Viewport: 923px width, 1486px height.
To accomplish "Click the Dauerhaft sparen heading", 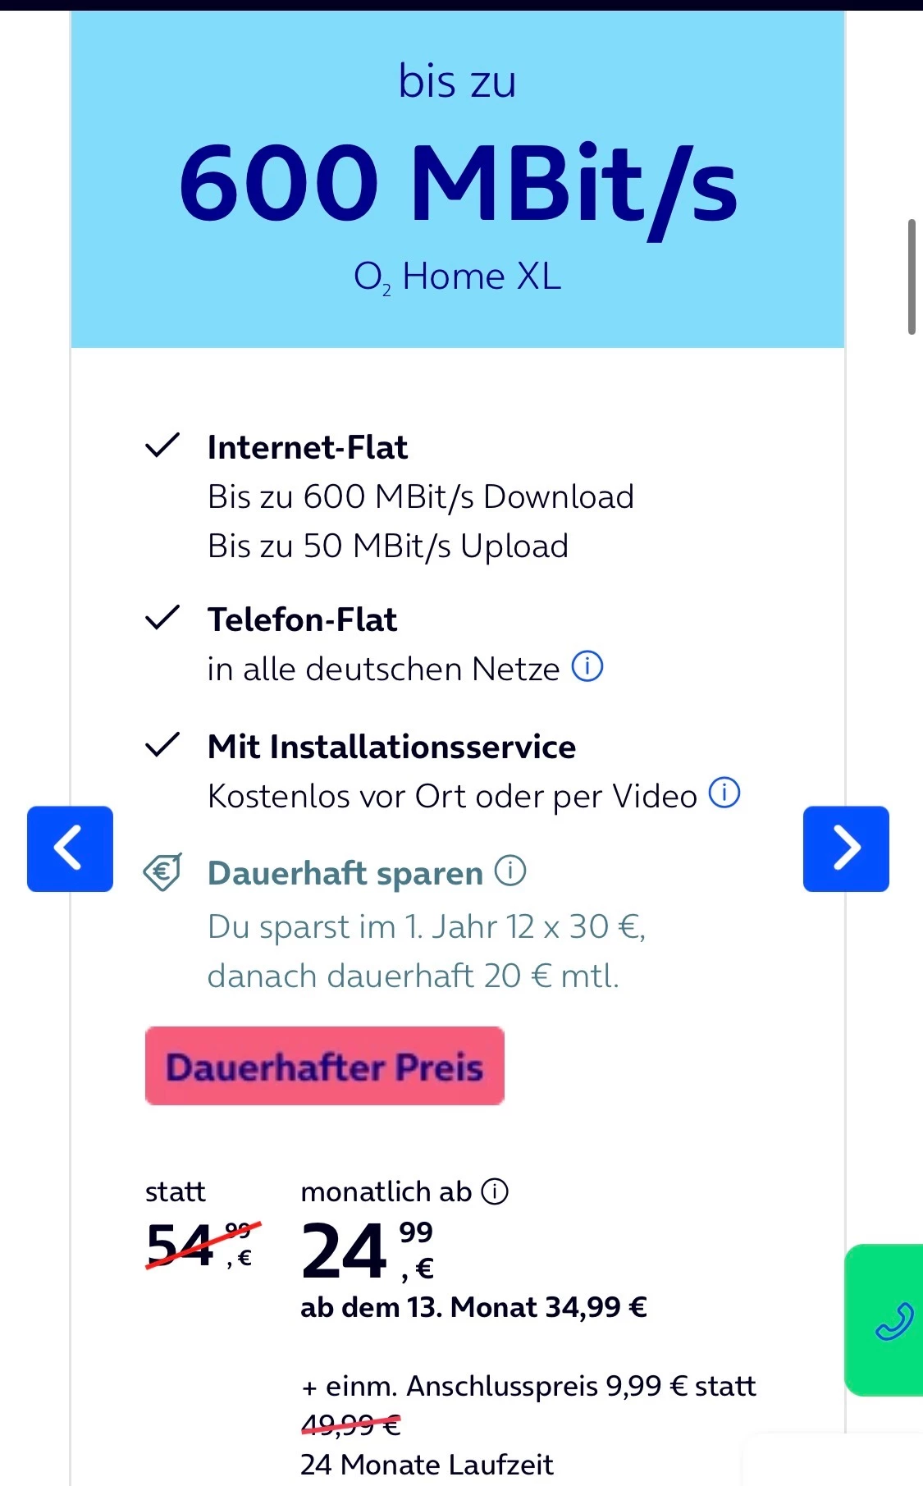I will (345, 873).
